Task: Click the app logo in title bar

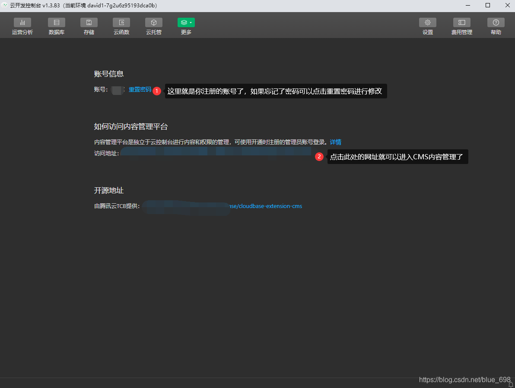Action: pos(5,5)
